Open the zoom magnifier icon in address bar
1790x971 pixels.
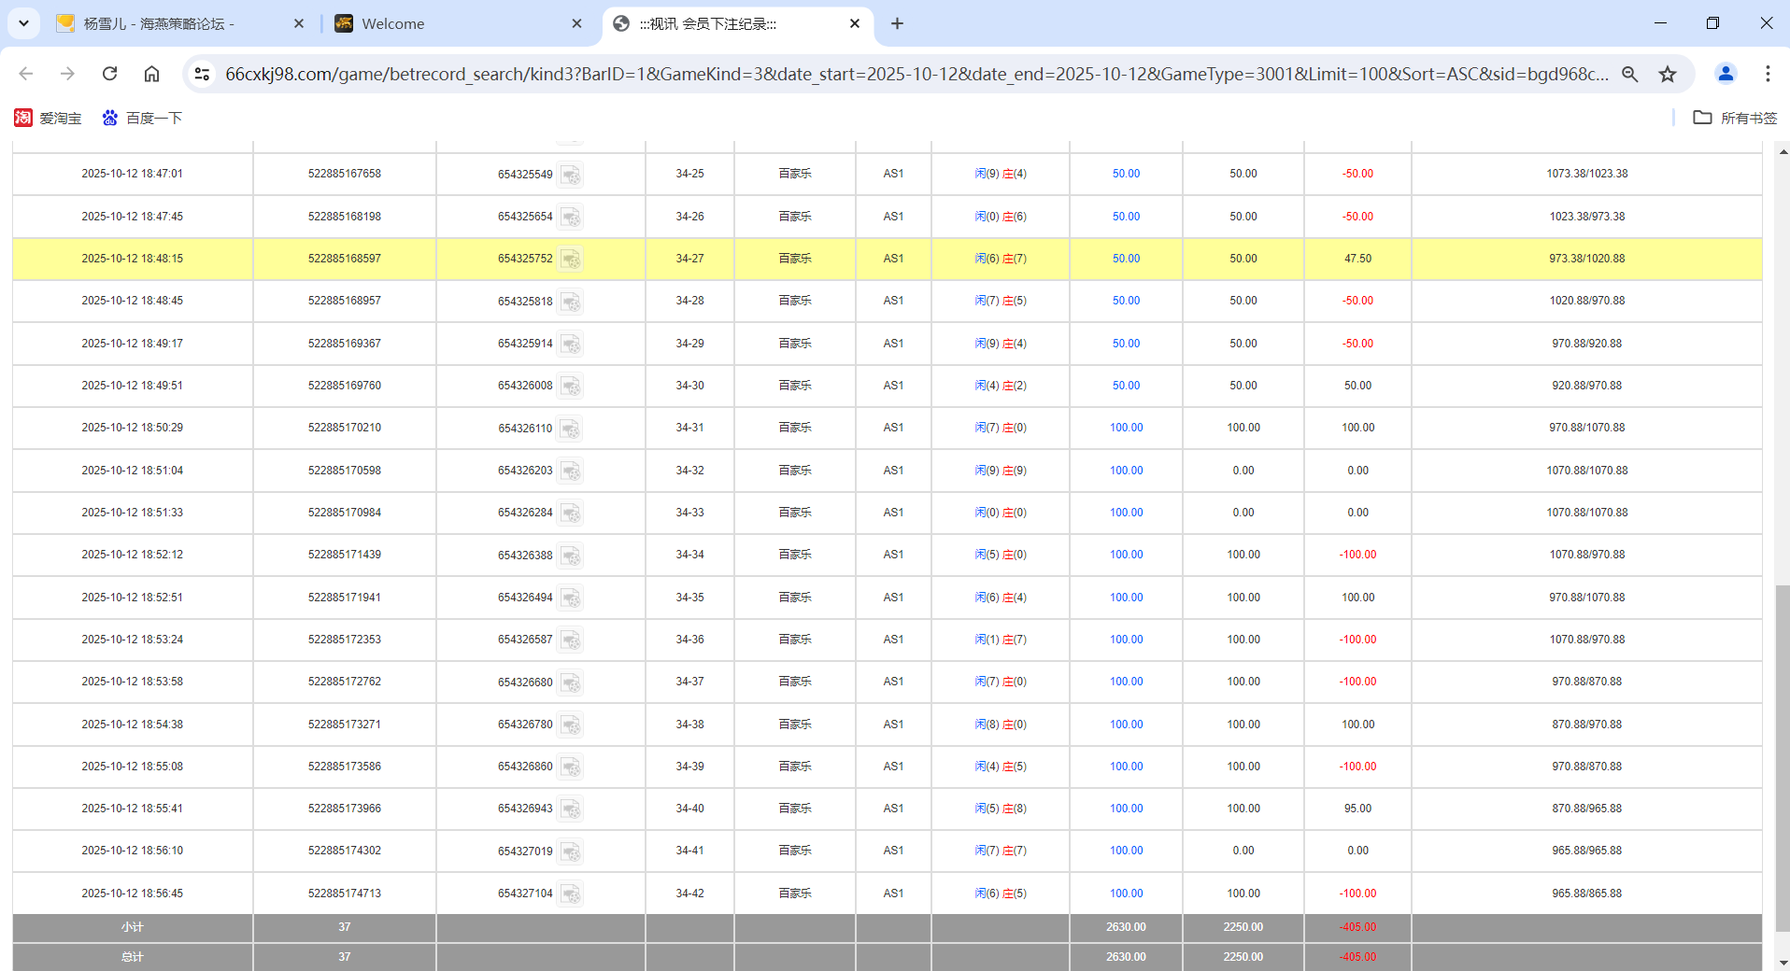(1630, 74)
